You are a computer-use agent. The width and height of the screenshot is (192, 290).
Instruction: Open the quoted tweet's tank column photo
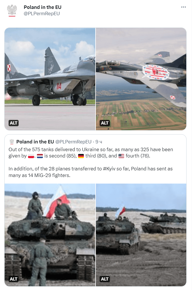(141, 235)
